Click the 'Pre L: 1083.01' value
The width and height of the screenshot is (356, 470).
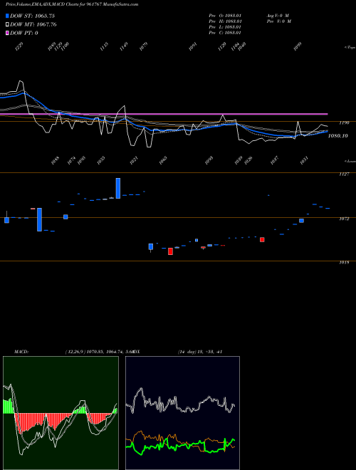coord(225,27)
